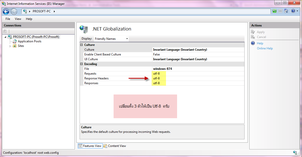Go back with the blue Back arrow
The height and width of the screenshot is (157, 302).
pyautogui.click(x=6, y=12)
